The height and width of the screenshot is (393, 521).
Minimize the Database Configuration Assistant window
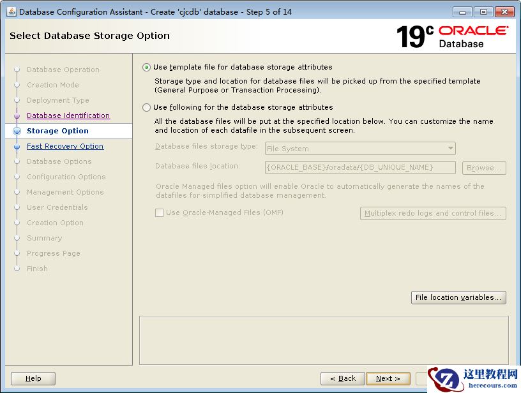pyautogui.click(x=462, y=12)
